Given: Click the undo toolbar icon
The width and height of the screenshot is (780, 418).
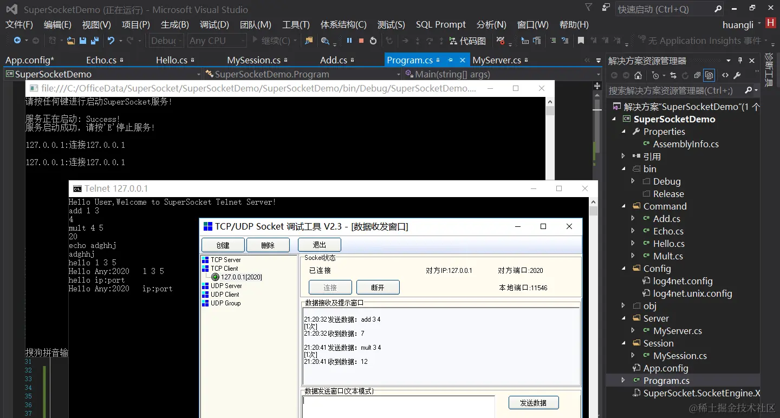Looking at the screenshot, I should pyautogui.click(x=111, y=41).
